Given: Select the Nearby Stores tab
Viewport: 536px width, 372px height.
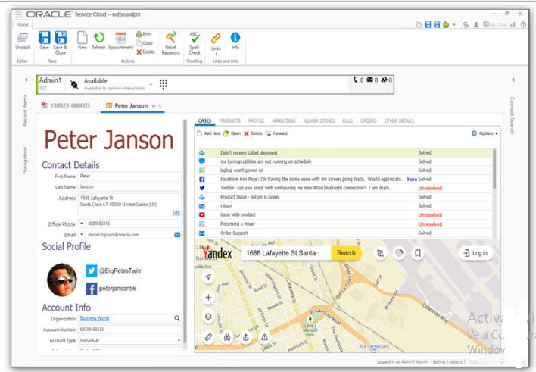Looking at the screenshot, I should pyautogui.click(x=319, y=120).
